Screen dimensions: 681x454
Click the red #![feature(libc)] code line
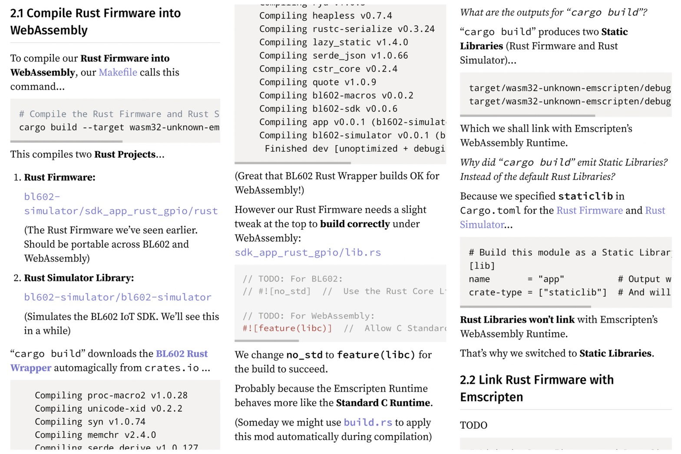click(x=287, y=328)
